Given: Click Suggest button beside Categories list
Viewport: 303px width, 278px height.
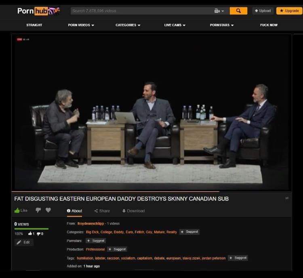Looking at the screenshot, I should (x=189, y=232).
